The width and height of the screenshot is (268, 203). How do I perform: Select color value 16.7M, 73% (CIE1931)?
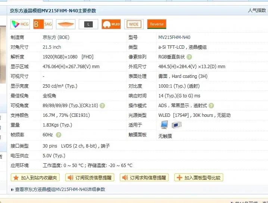coord(66,115)
